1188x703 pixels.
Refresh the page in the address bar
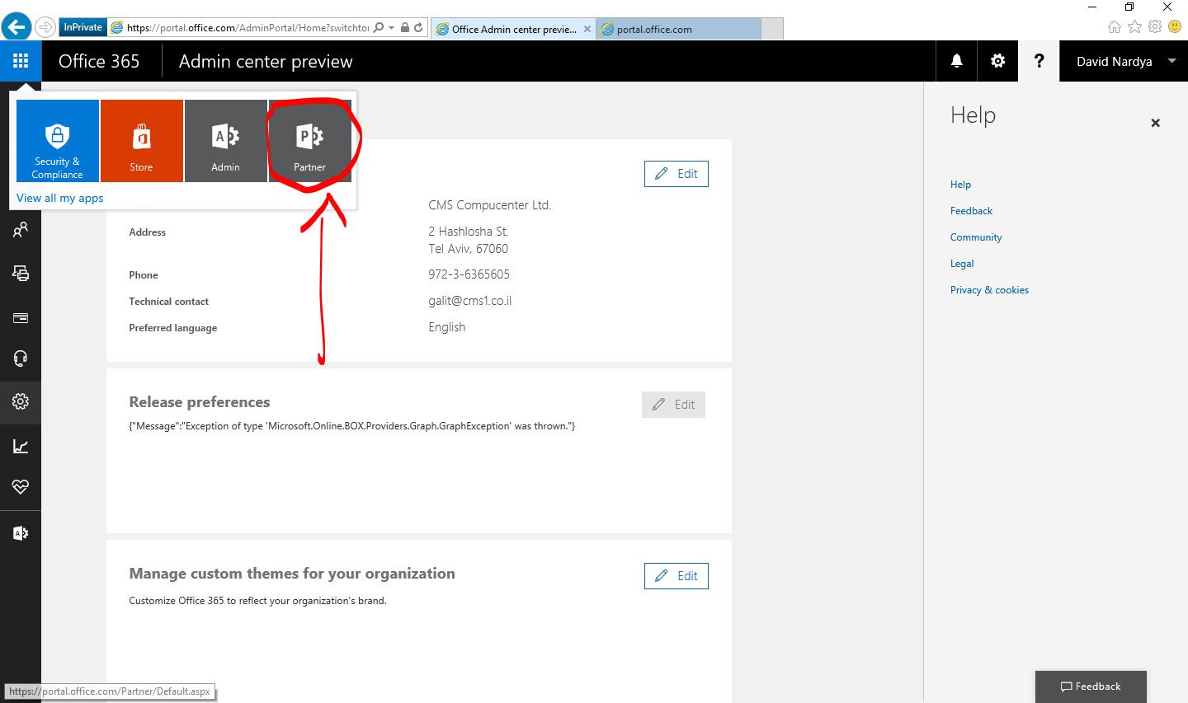pyautogui.click(x=418, y=27)
